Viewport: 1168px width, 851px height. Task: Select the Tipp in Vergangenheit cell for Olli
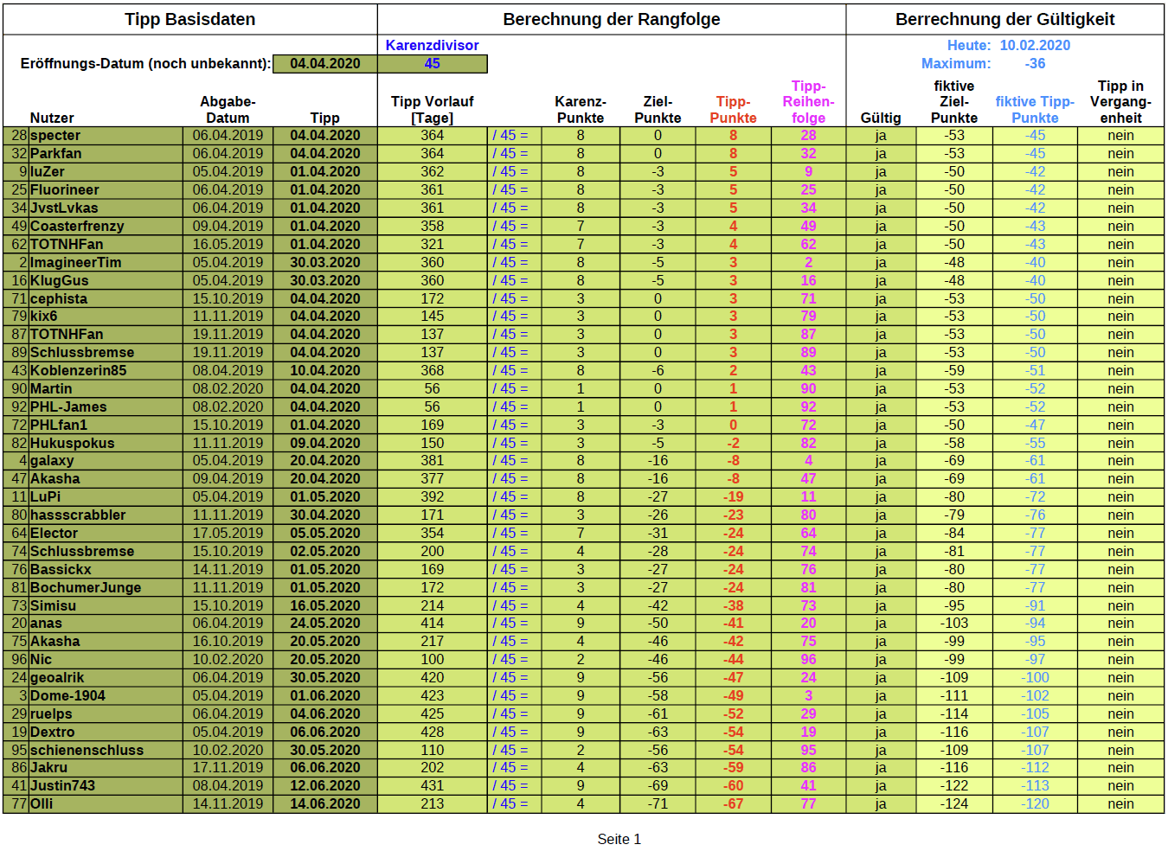tap(1120, 804)
